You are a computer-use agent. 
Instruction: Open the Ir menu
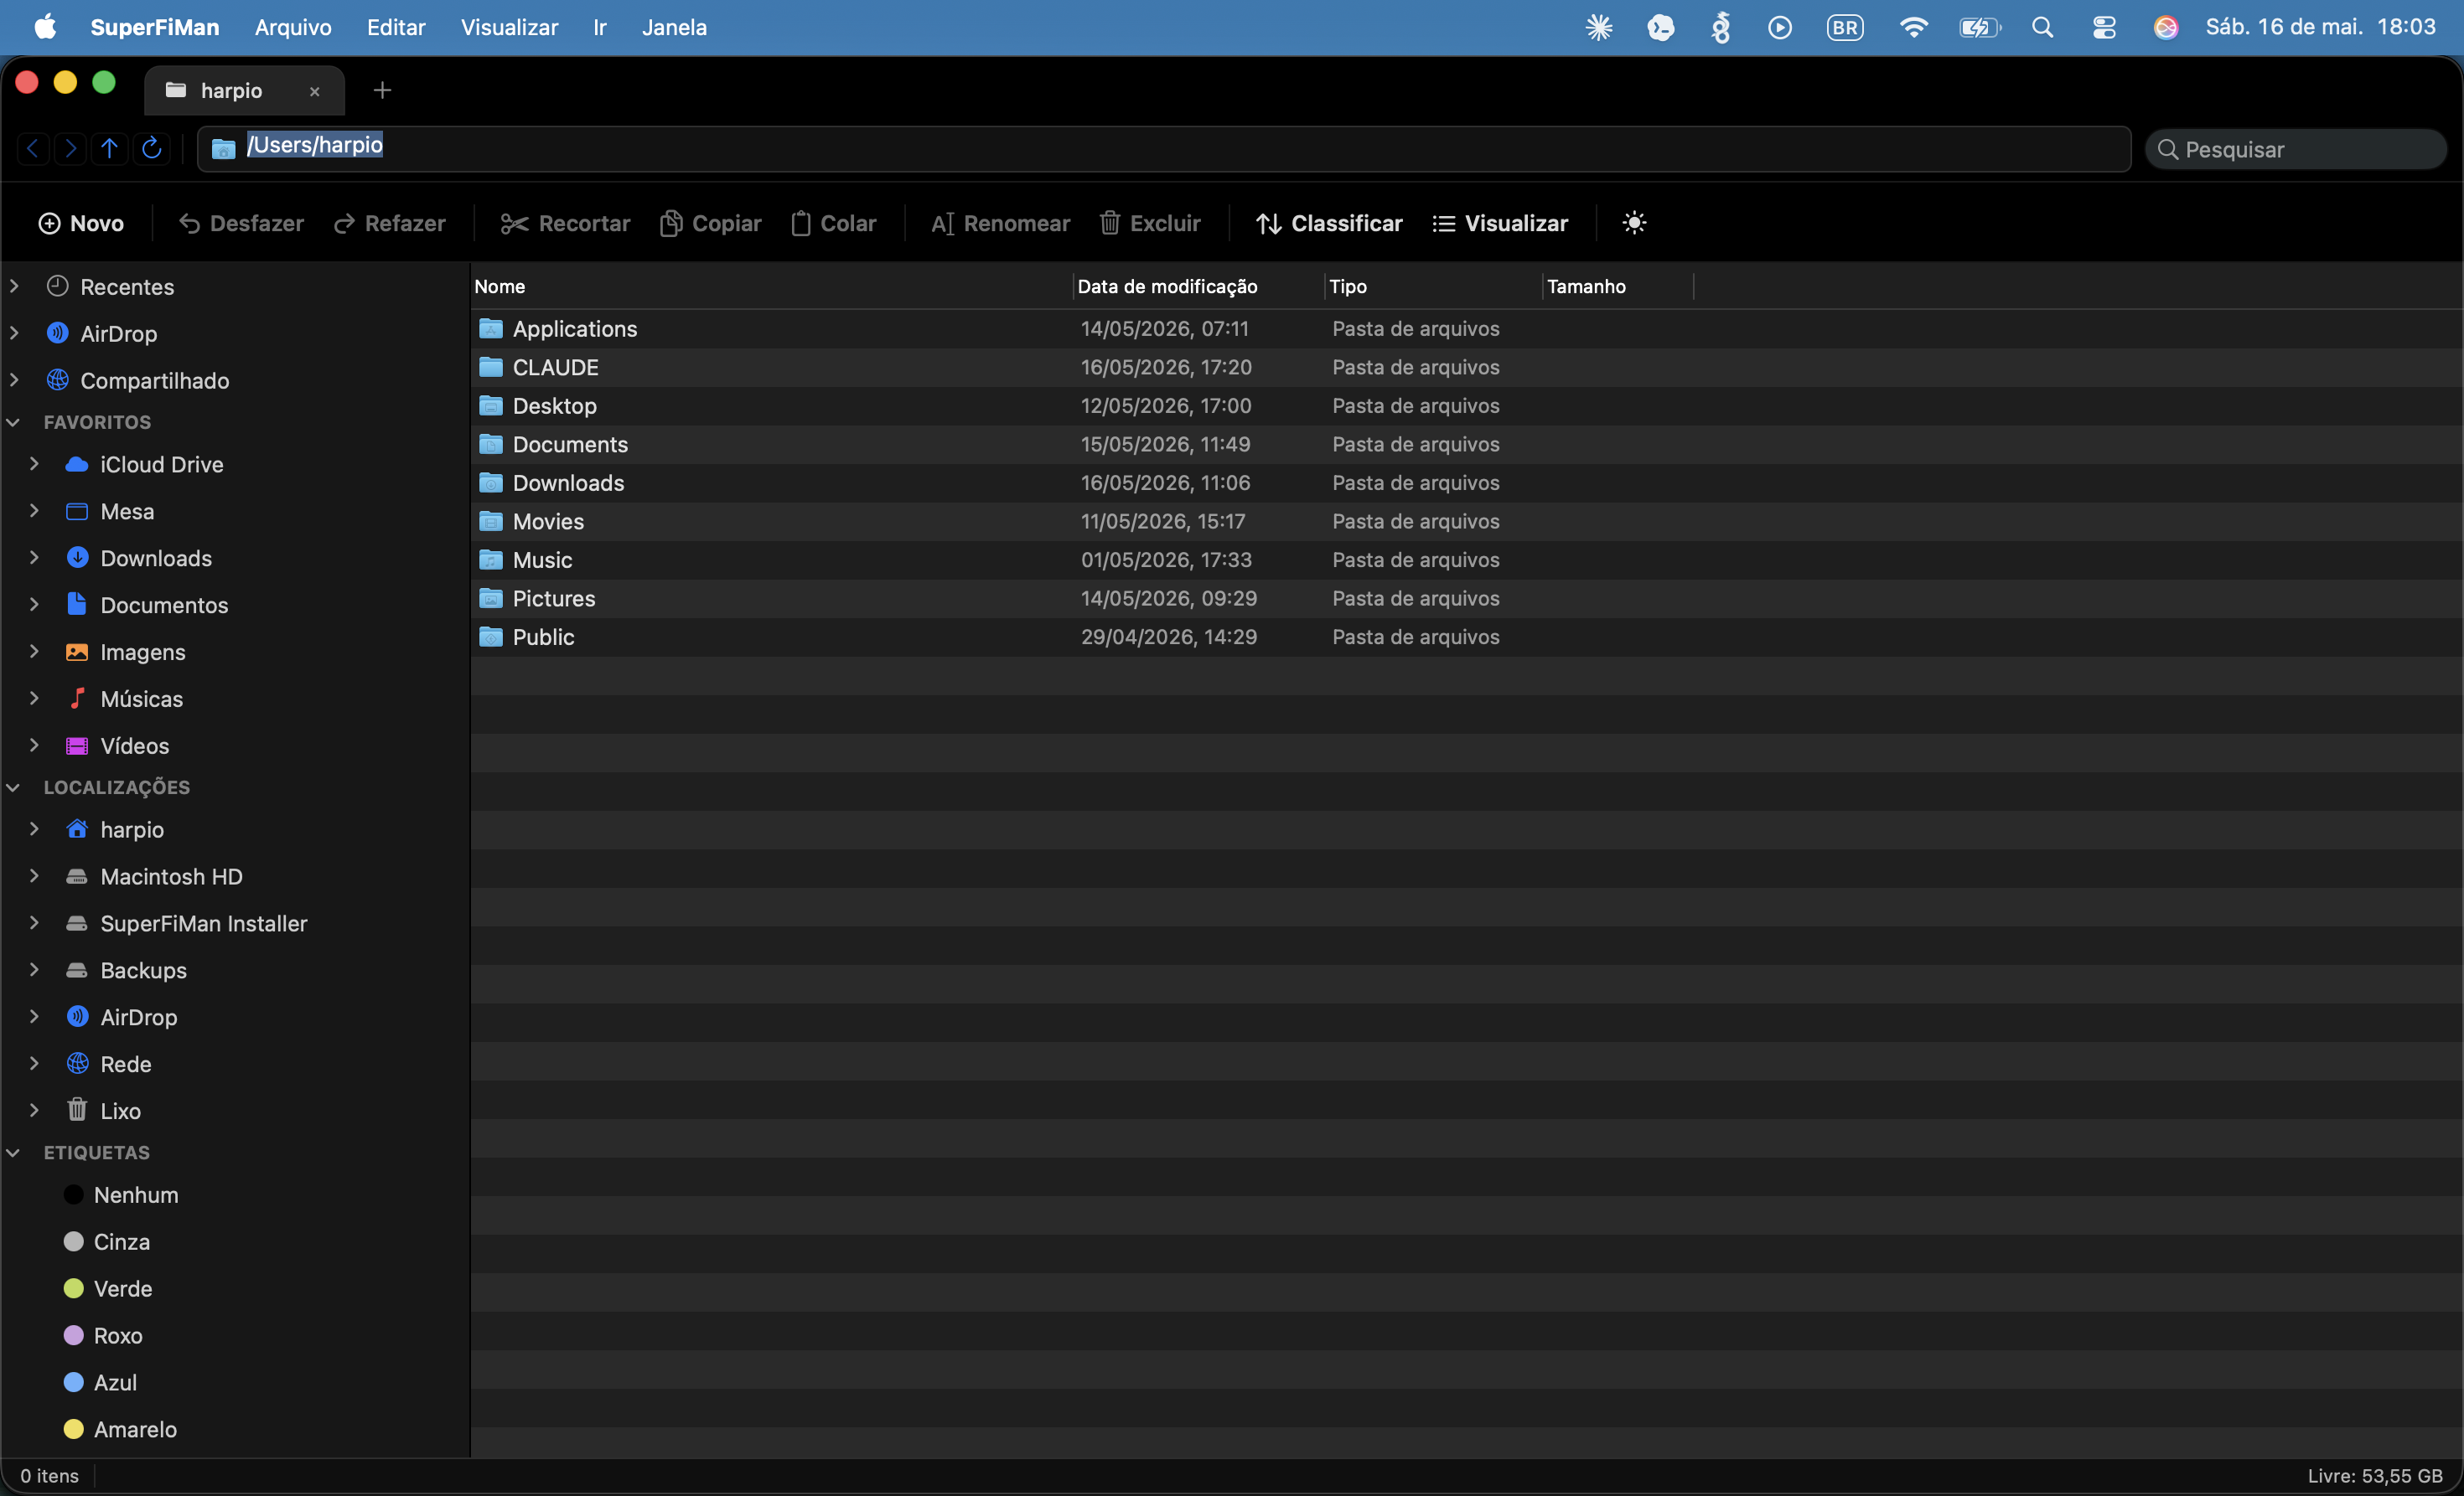click(x=600, y=27)
